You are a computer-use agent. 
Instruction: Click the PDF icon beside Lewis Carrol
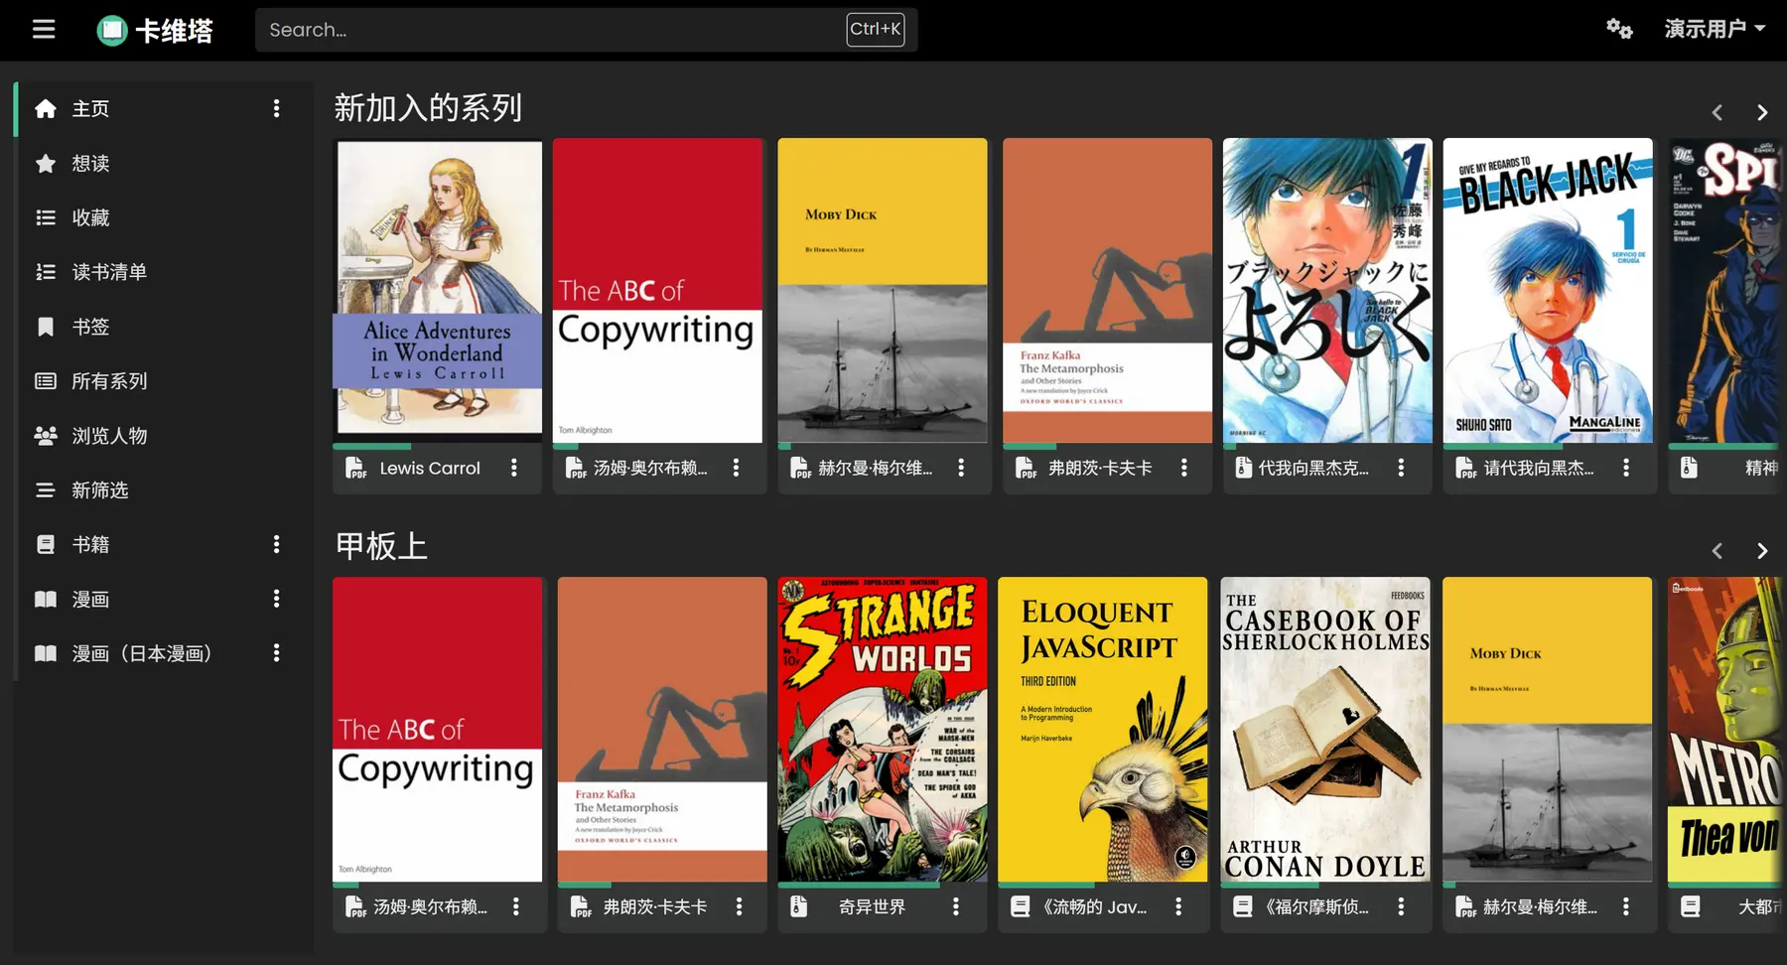click(x=355, y=468)
